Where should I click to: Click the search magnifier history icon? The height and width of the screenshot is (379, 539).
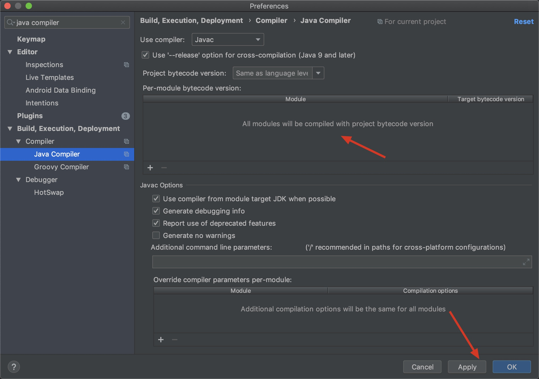11,23
